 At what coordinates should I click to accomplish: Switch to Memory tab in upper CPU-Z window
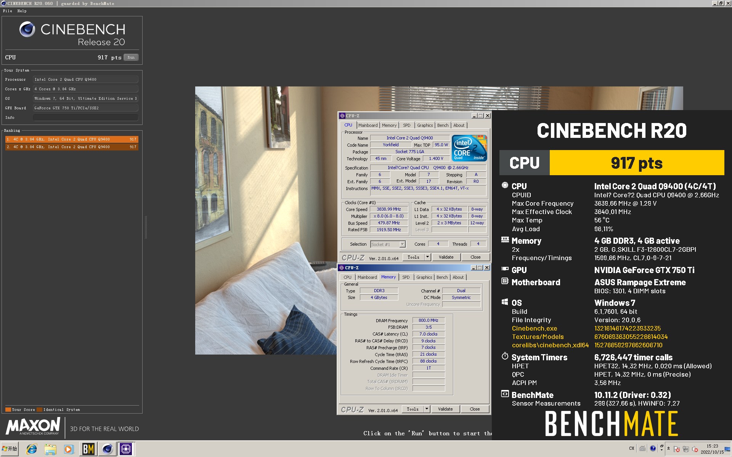point(389,125)
